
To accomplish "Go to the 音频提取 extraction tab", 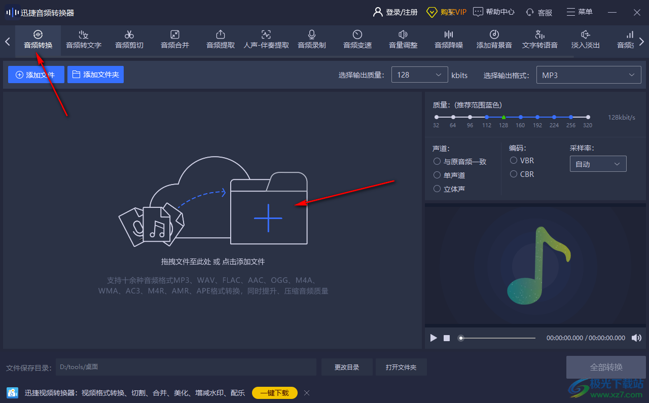I will click(x=221, y=40).
